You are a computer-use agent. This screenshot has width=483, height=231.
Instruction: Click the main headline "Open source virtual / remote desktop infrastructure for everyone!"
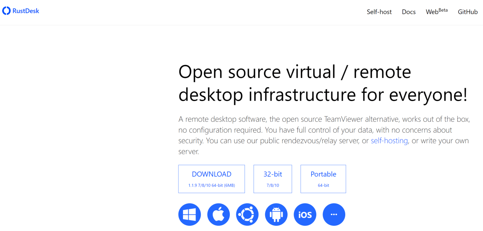tap(323, 83)
